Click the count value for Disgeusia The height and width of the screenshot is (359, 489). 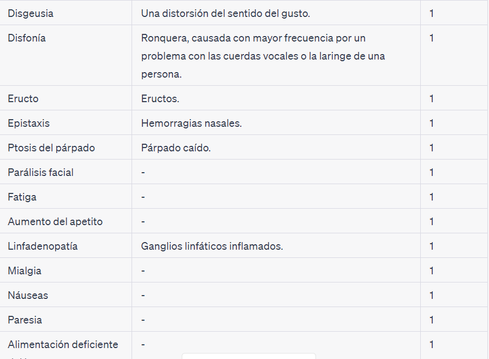tap(432, 14)
